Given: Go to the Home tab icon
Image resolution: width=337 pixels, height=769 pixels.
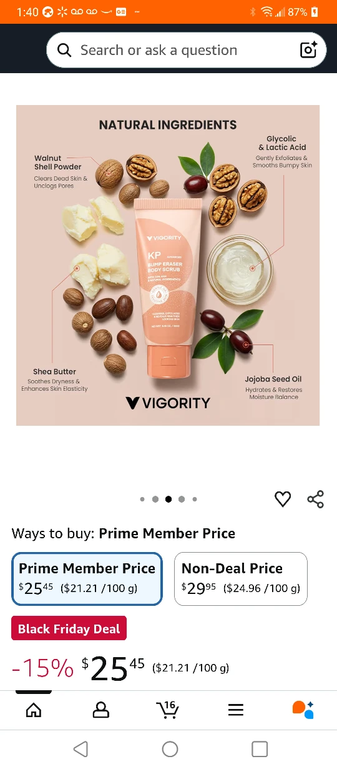Looking at the screenshot, I should 34,710.
